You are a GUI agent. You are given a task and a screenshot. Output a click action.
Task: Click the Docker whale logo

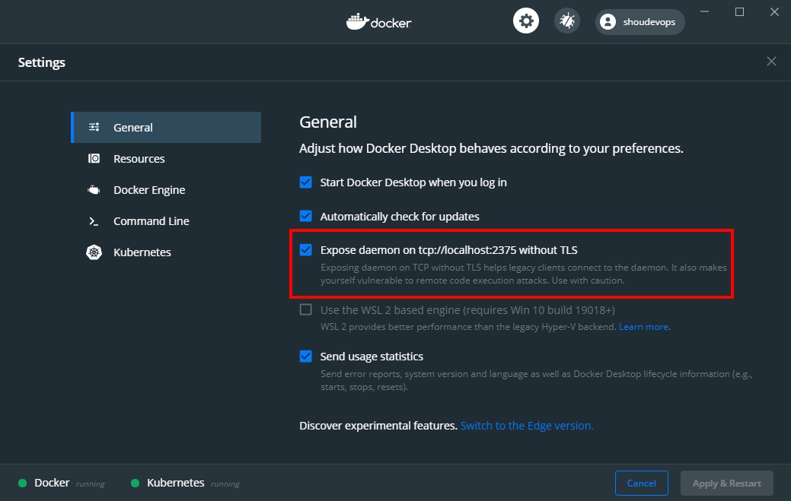coord(358,21)
